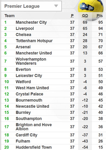Viewport: 106px width, 150px height.
Task: Click Huddersfield Town team name
Action: pyautogui.click(x=34, y=147)
